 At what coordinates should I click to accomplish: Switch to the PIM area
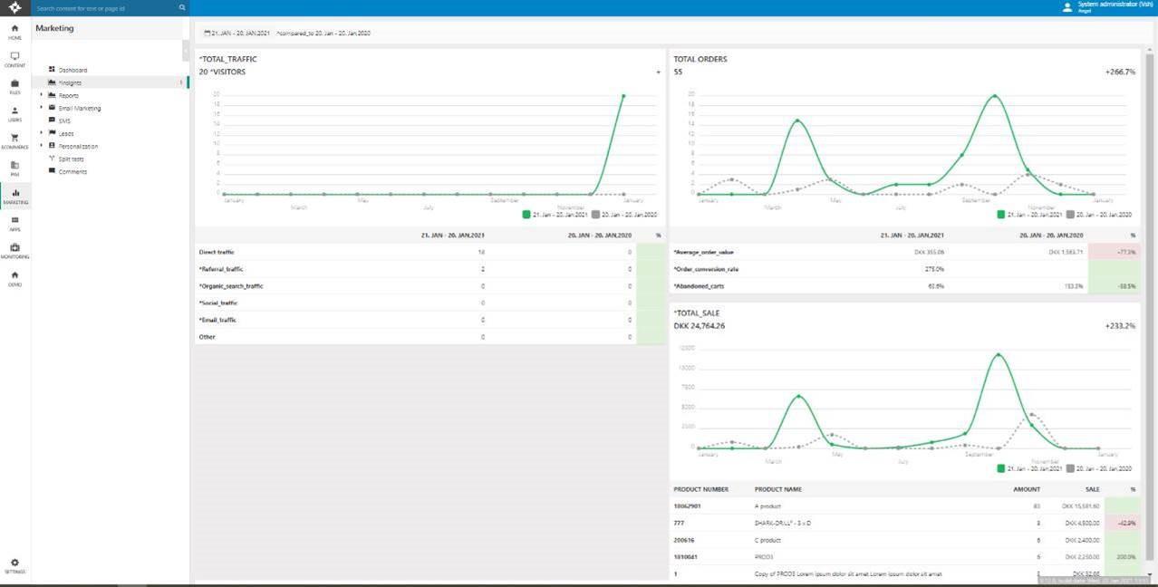[14, 168]
